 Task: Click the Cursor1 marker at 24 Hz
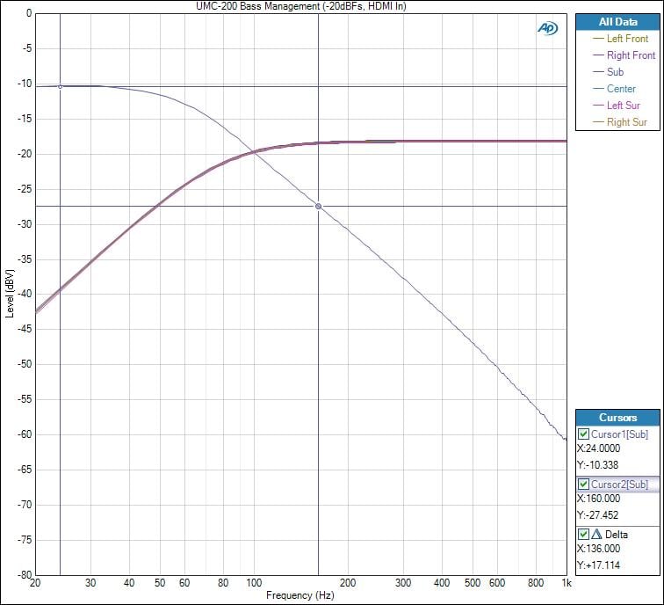click(60, 86)
